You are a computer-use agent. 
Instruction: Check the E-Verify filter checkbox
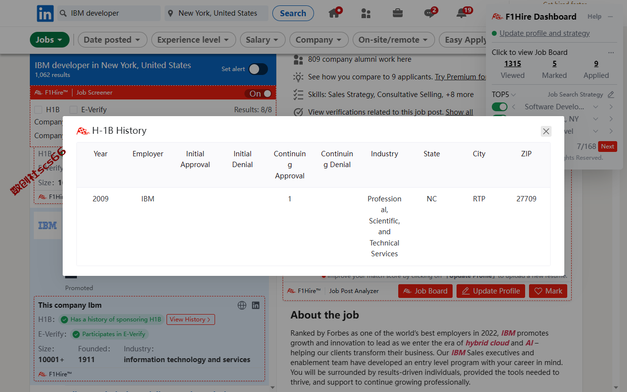pyautogui.click(x=73, y=110)
